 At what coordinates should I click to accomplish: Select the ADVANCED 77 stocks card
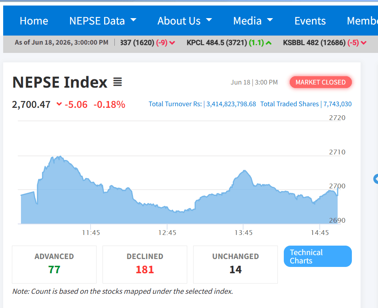54,265
